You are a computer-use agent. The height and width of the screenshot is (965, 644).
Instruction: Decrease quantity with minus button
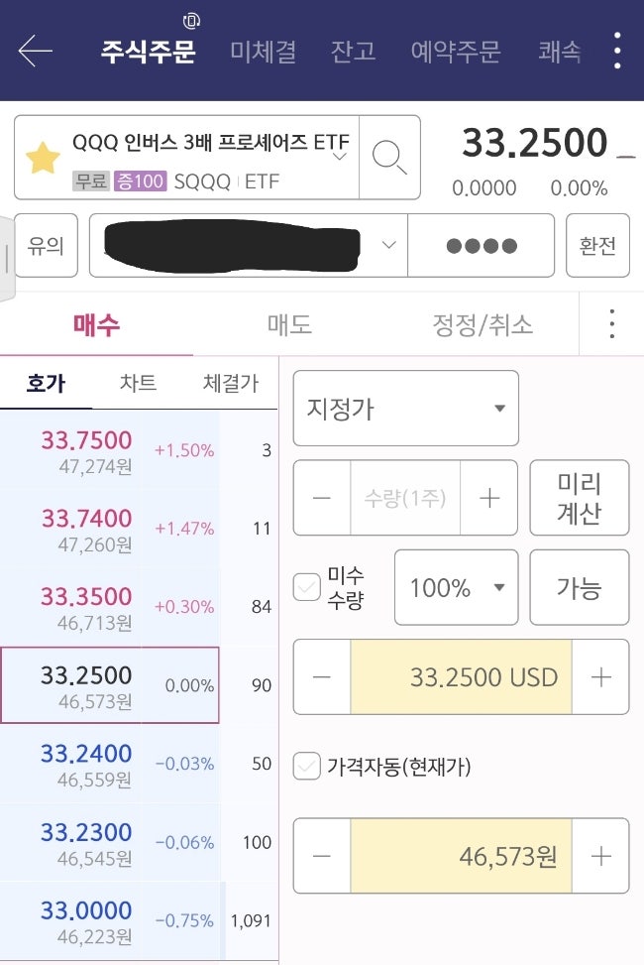point(322,498)
